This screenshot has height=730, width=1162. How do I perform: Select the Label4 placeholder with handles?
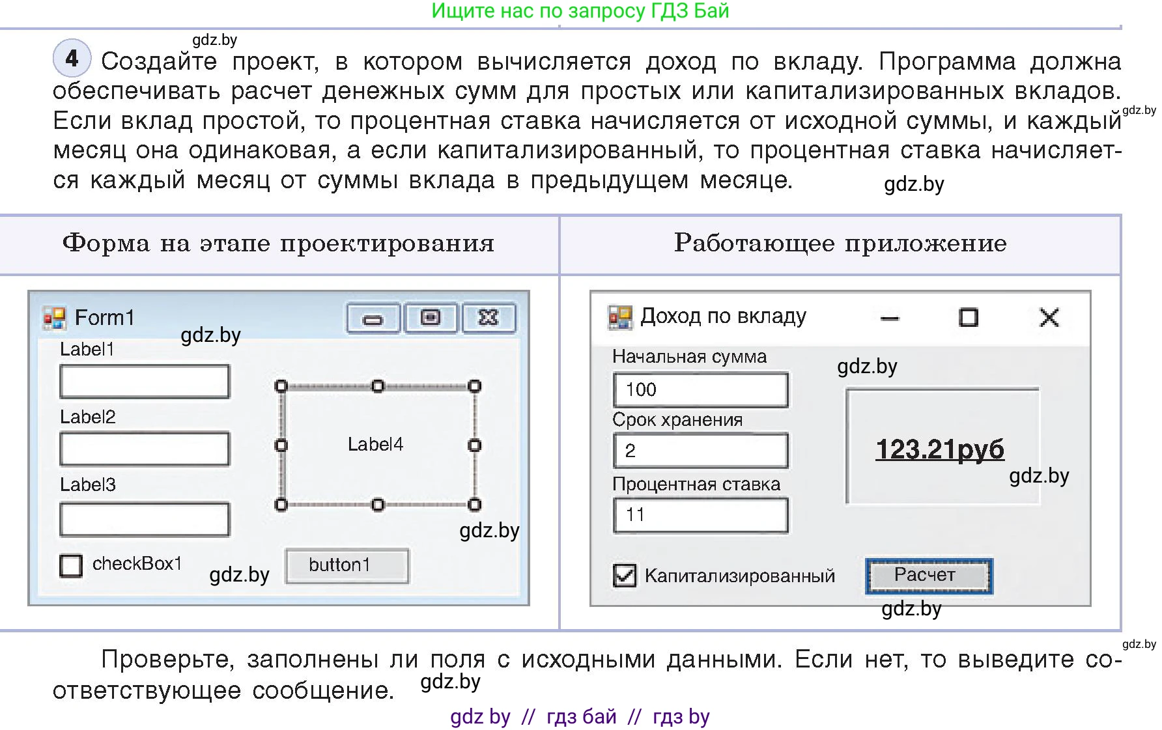point(376,445)
